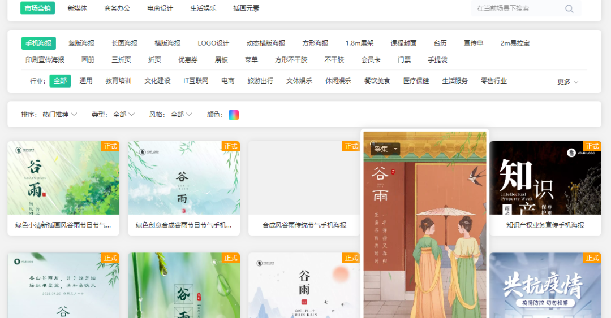611x318 pixels.
Task: Choose the 展板 category
Action: (x=221, y=60)
